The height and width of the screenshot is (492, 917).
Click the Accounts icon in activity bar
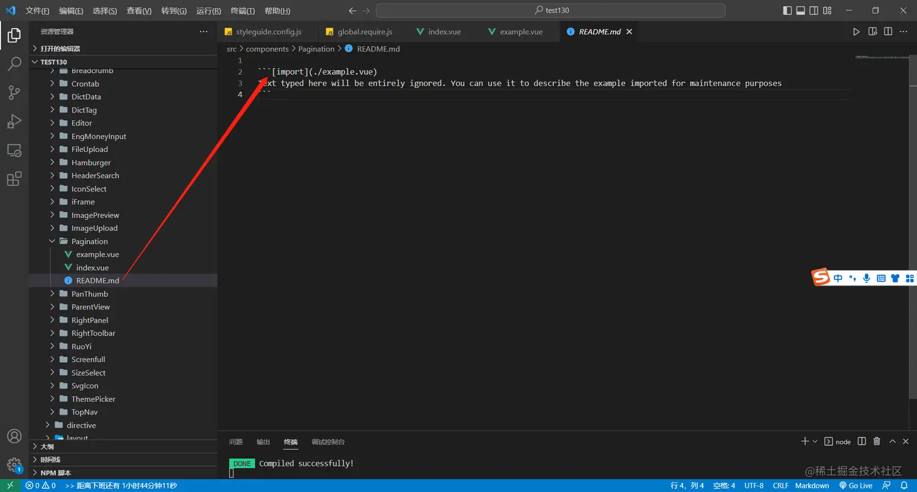click(14, 436)
